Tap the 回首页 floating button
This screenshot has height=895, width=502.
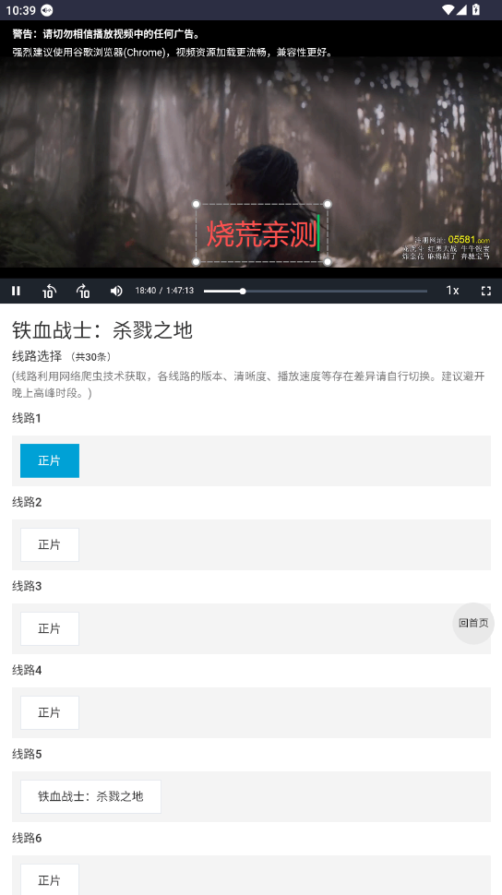coord(473,624)
